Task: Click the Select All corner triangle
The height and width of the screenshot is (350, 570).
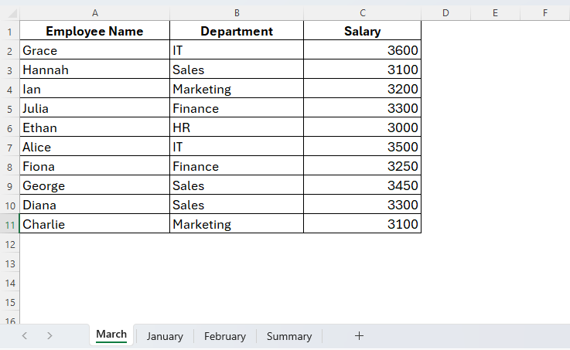Action: (x=12, y=13)
